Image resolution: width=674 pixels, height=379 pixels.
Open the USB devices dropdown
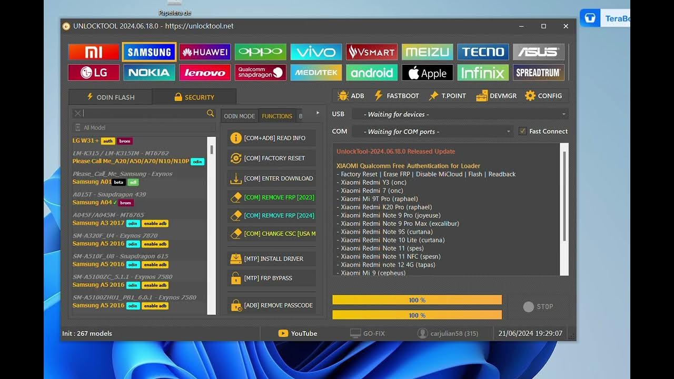click(460, 114)
